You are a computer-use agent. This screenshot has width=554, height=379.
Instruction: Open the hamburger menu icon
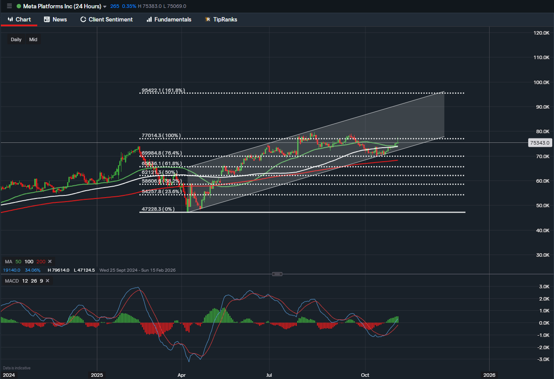pyautogui.click(x=9, y=6)
